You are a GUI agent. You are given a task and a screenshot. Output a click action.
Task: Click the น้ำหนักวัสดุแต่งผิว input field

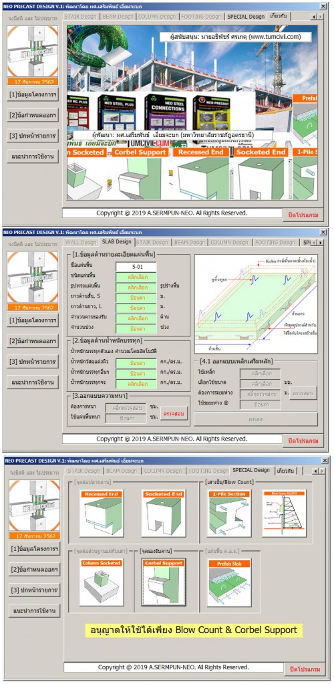(136, 363)
